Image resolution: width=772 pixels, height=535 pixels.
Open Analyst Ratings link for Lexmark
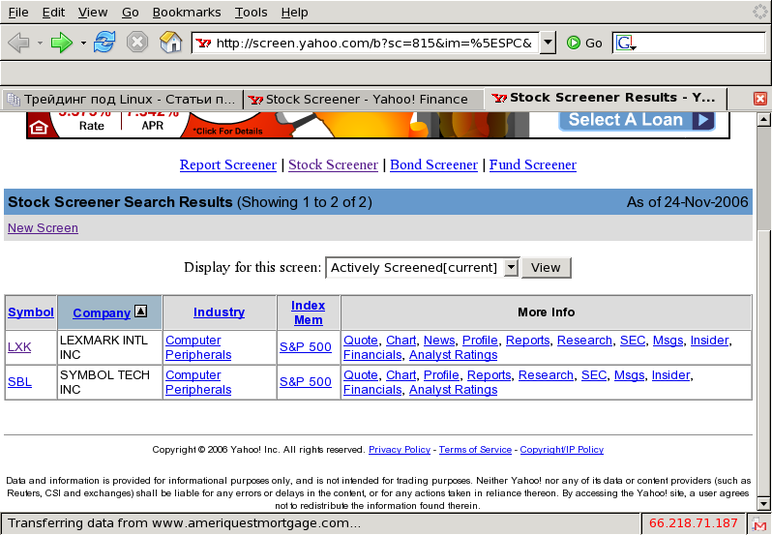click(453, 355)
